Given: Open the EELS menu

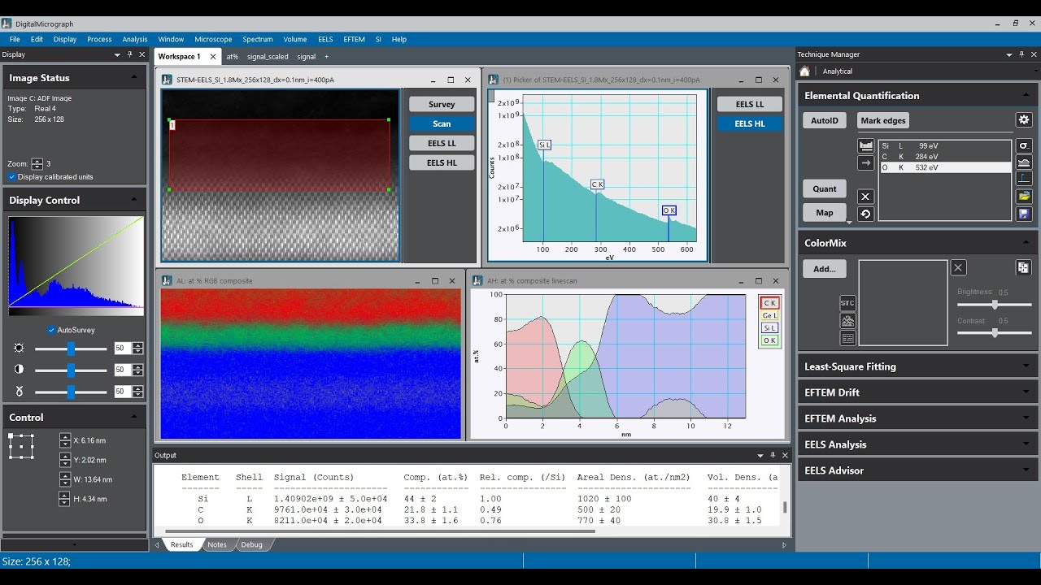Looking at the screenshot, I should [325, 39].
